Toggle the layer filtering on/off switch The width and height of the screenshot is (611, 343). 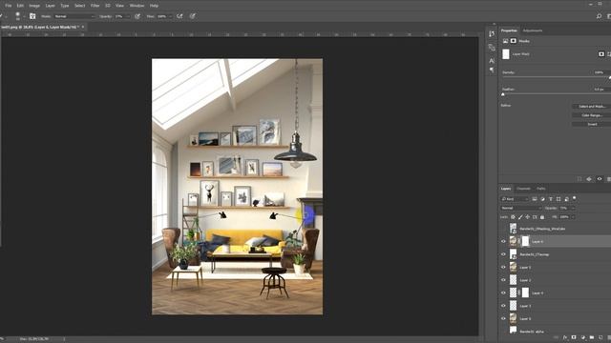point(575,199)
